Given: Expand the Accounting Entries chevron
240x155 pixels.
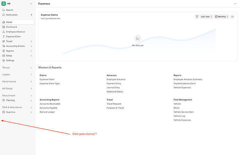Looking at the screenshot, I should (x=31, y=46).
